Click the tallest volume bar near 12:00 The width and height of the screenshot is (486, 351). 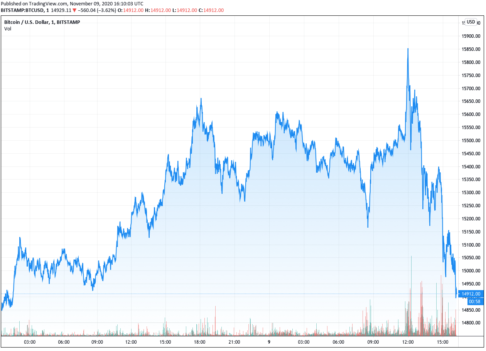point(411,296)
